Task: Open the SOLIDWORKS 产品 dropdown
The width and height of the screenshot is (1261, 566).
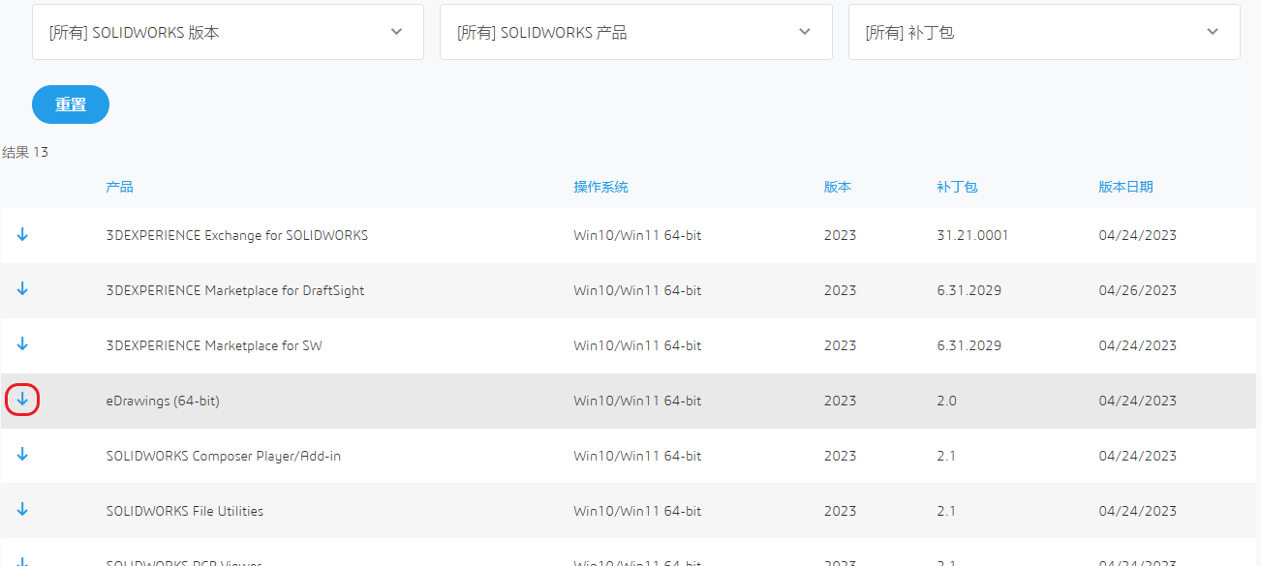Action: 635,32
